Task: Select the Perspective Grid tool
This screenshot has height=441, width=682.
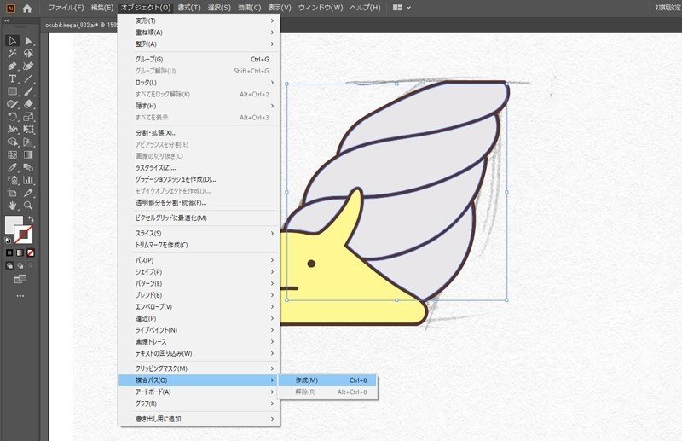Action: pyautogui.click(x=28, y=142)
